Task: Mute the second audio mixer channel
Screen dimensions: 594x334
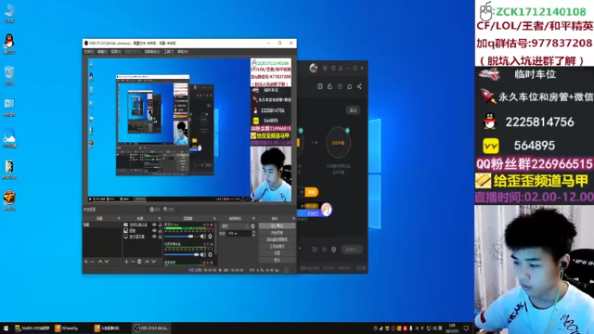Action: [203, 254]
